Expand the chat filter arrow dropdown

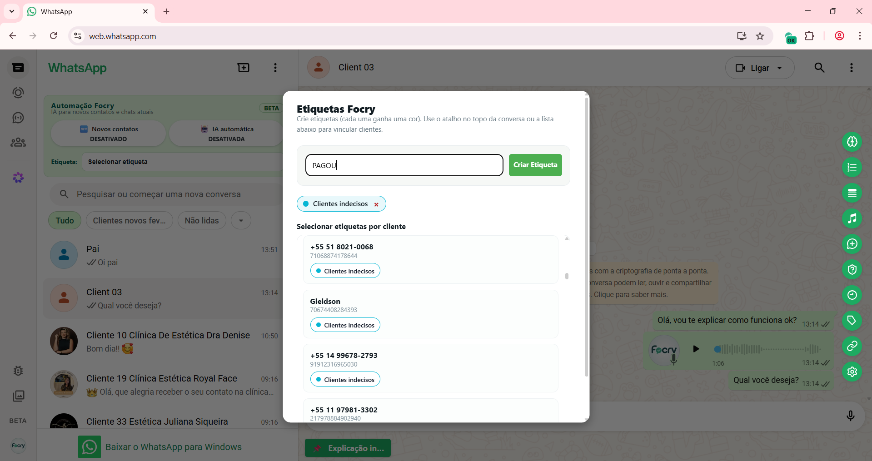pos(241,220)
